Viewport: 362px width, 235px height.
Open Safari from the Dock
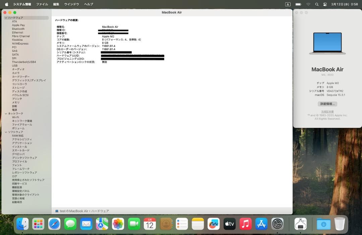point(54,224)
